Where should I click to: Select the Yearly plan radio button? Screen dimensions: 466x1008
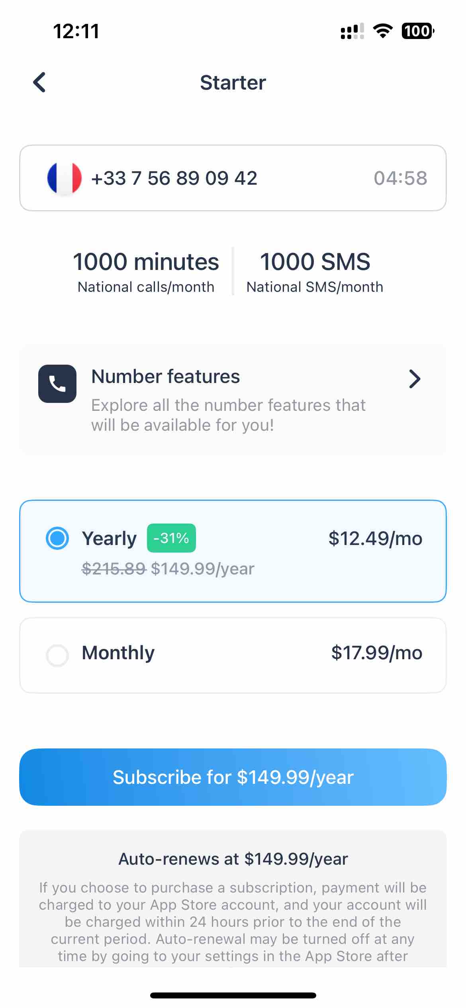pos(57,538)
